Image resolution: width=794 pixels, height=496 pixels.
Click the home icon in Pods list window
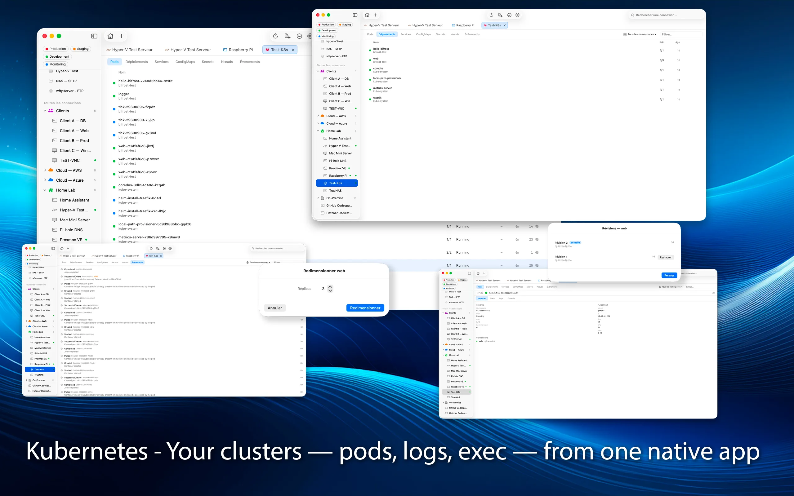(110, 36)
